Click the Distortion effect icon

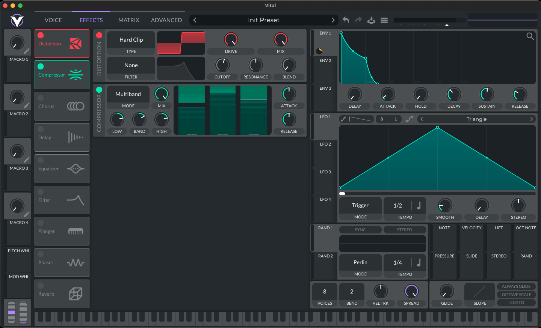click(76, 44)
